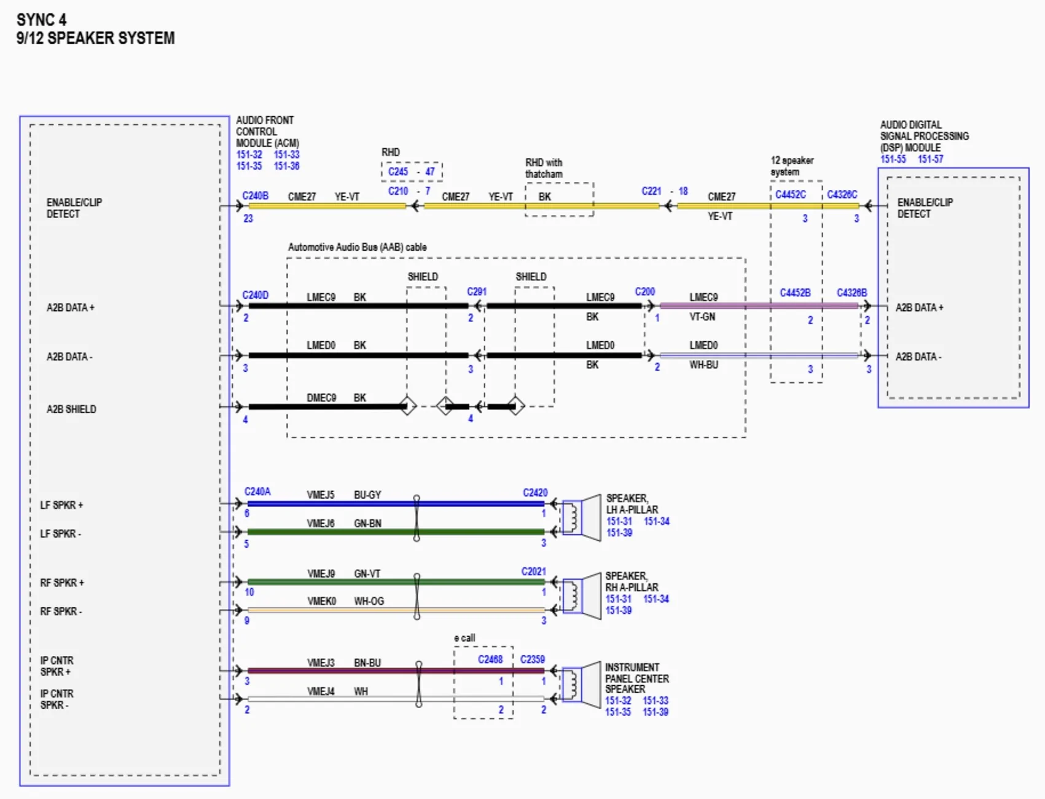Click ENABLE/CLIP DETECT label in DSP module

(x=925, y=208)
